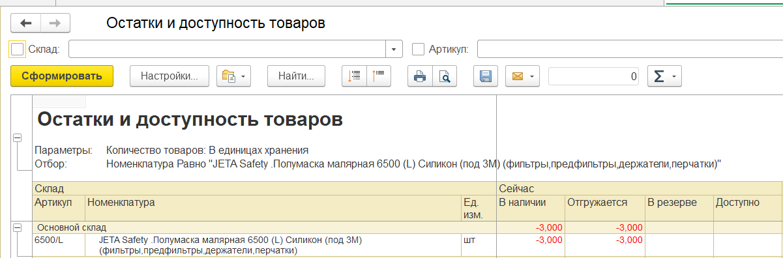Enable the Склад filter checkbox
Screen dimensions: 783x258
[x=18, y=49]
